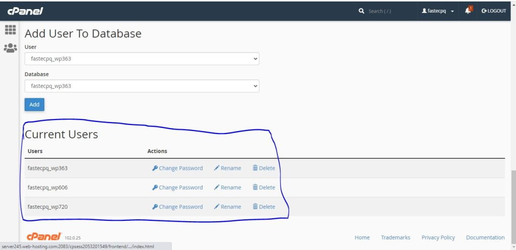The image size is (516, 250).
Task: Change Password for fastecpq_wp363
Action: click(177, 168)
